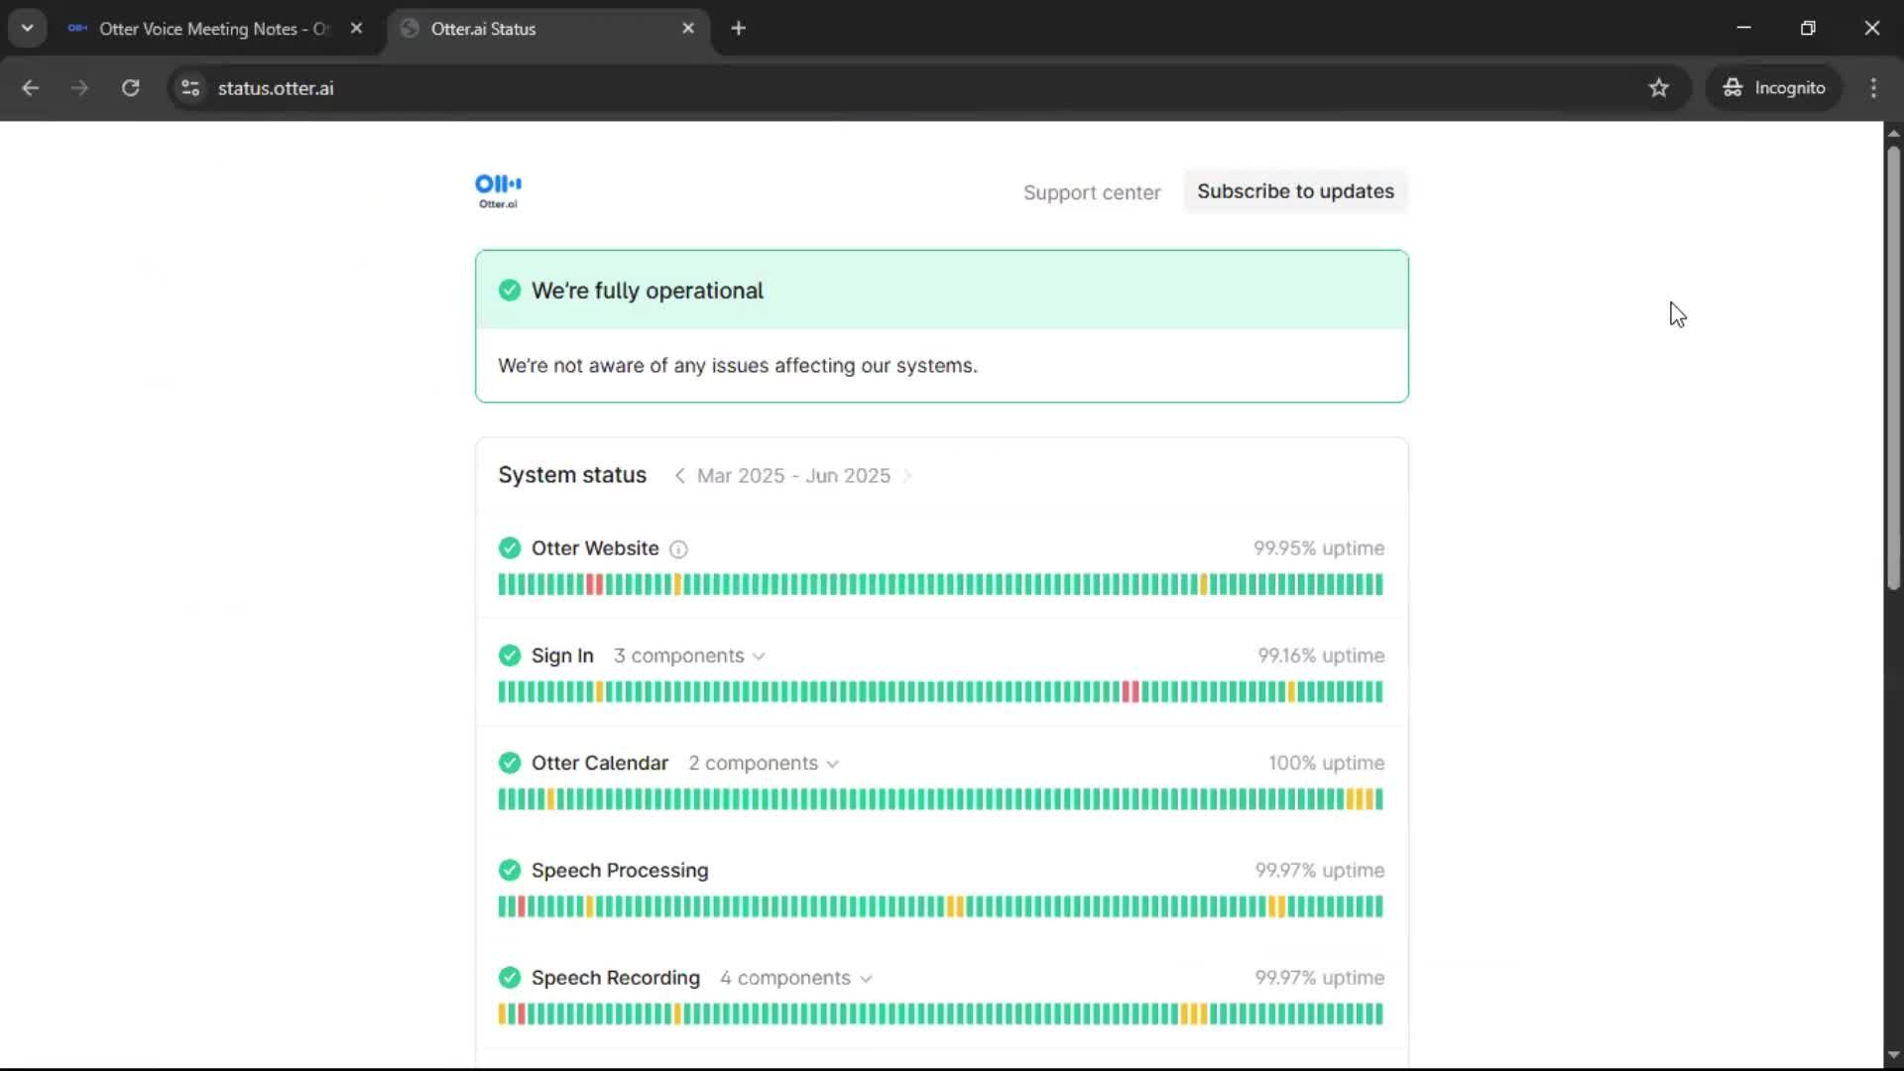The image size is (1904, 1071).
Task: Click the red incident bar on Otter Website timeline
Action: click(594, 585)
